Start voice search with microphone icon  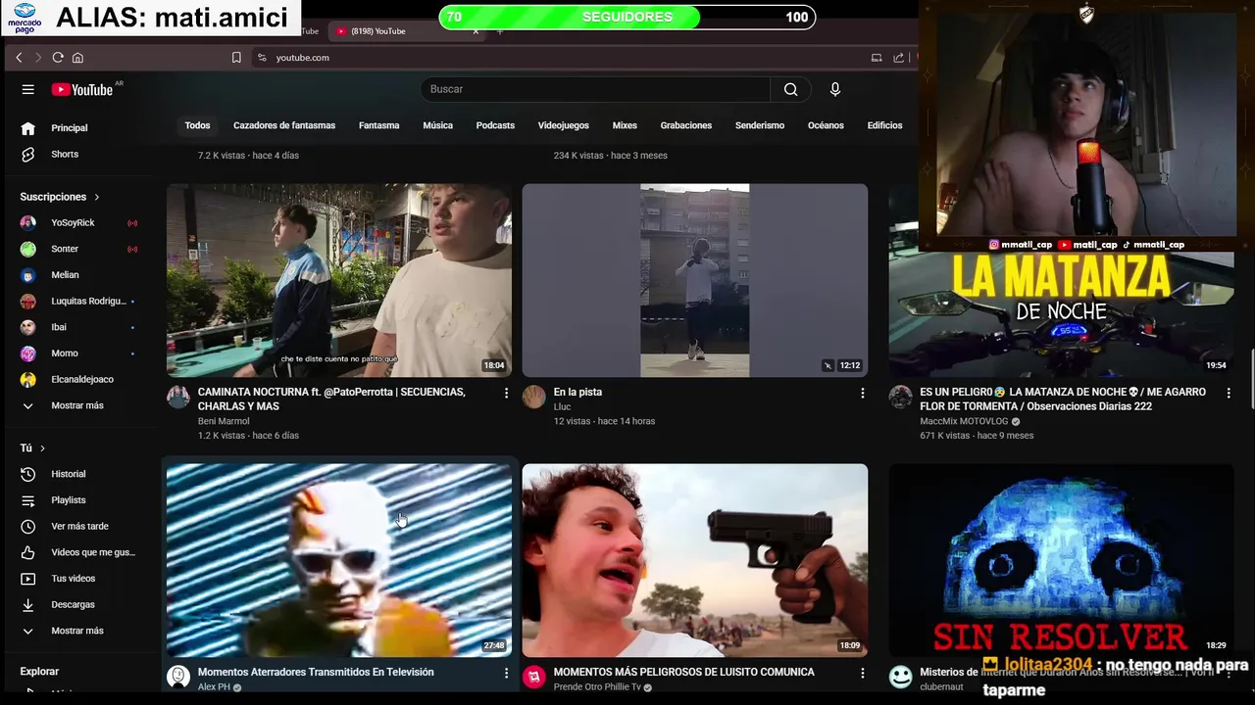(835, 89)
